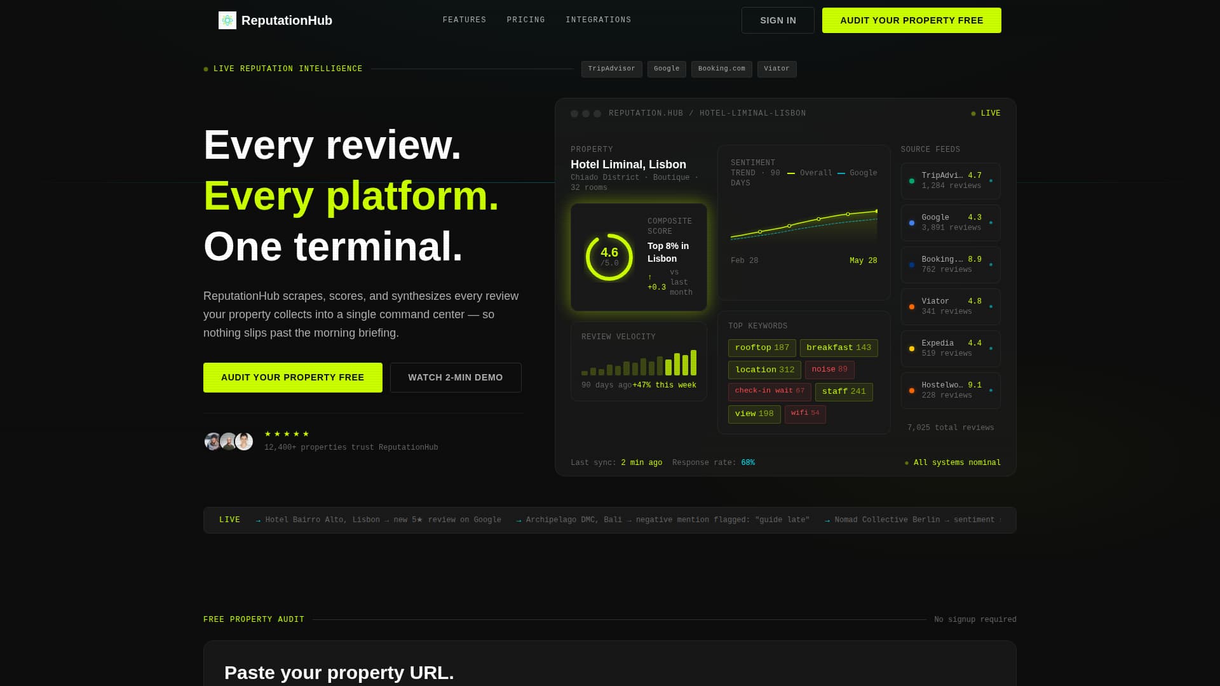Screen dimensions: 1220x686
Task: Click the five-star rating icons
Action: [x=287, y=434]
